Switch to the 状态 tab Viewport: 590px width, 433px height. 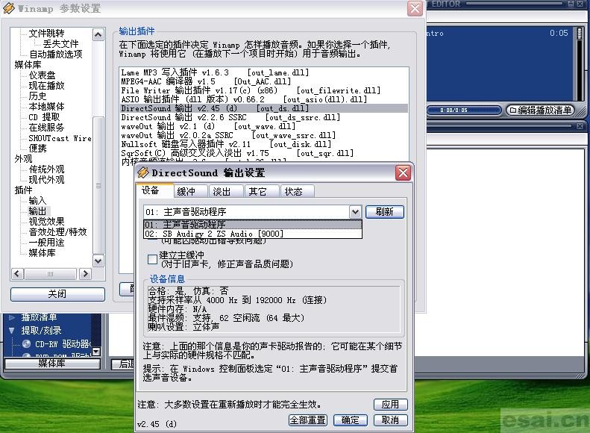293,191
